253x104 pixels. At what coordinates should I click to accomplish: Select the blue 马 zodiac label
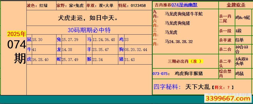89,39
